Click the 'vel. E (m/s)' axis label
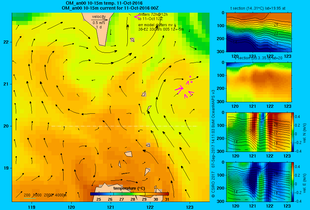The width and height of the screenshot is (310, 210). pos(304,183)
